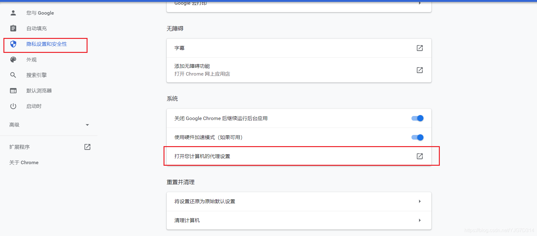Click the external link icon beside 扩展程序
Screen dimensions: 537x236
(x=87, y=147)
